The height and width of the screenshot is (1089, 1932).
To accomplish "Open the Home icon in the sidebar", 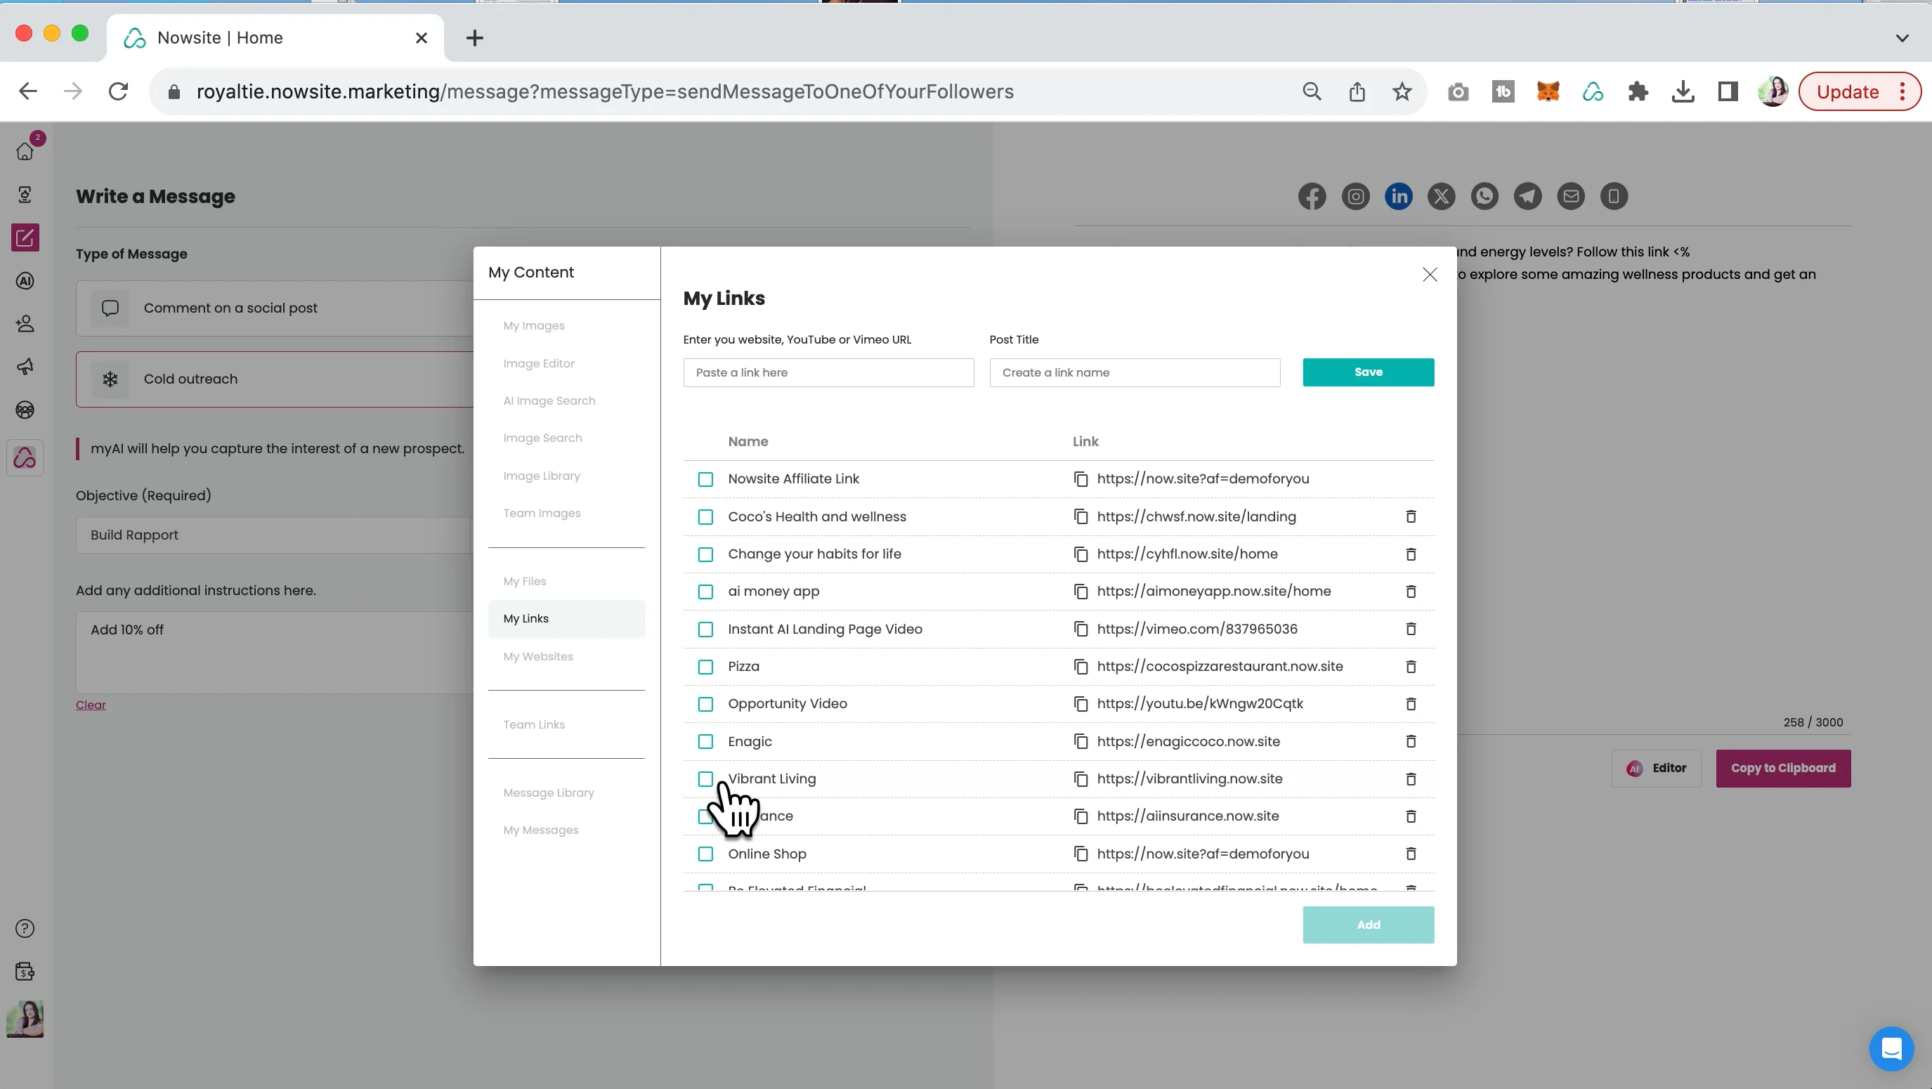I will pyautogui.click(x=25, y=150).
